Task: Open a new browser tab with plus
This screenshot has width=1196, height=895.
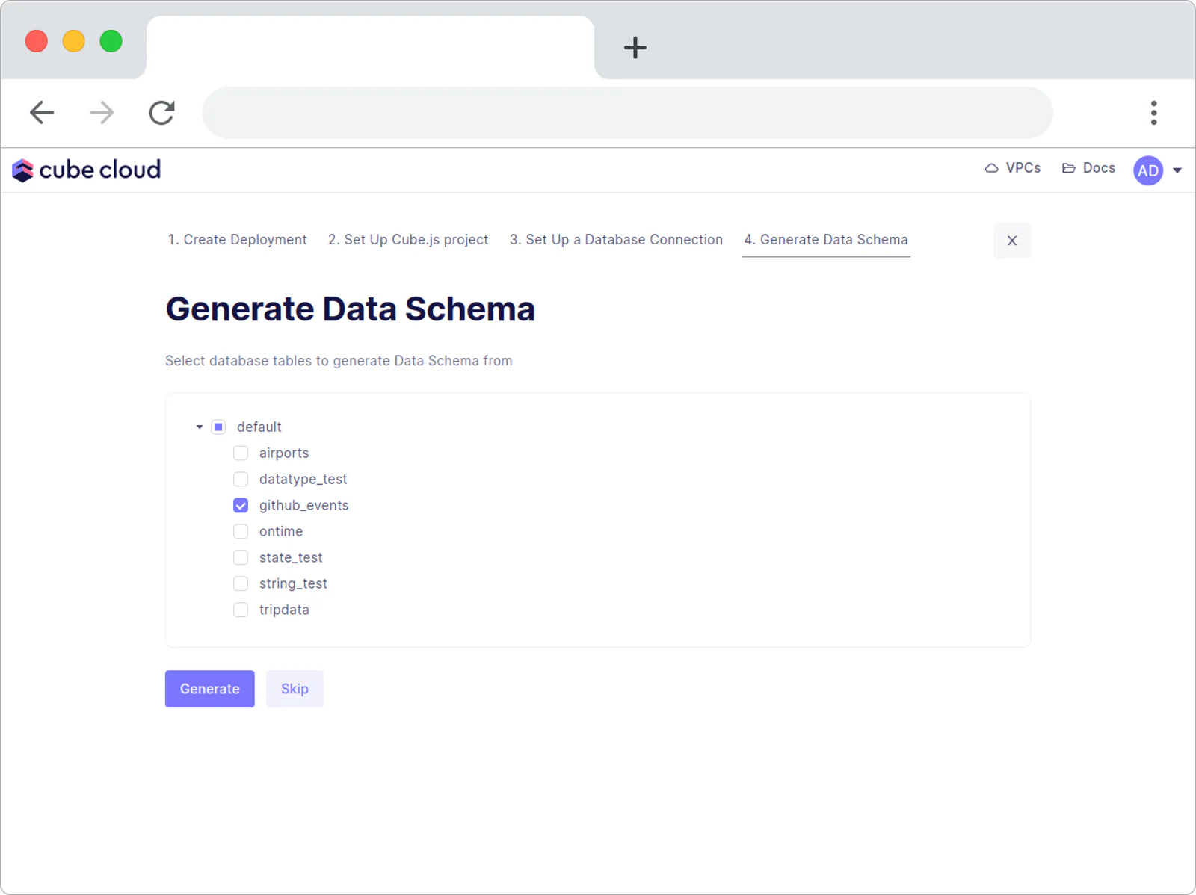Action: tap(635, 48)
